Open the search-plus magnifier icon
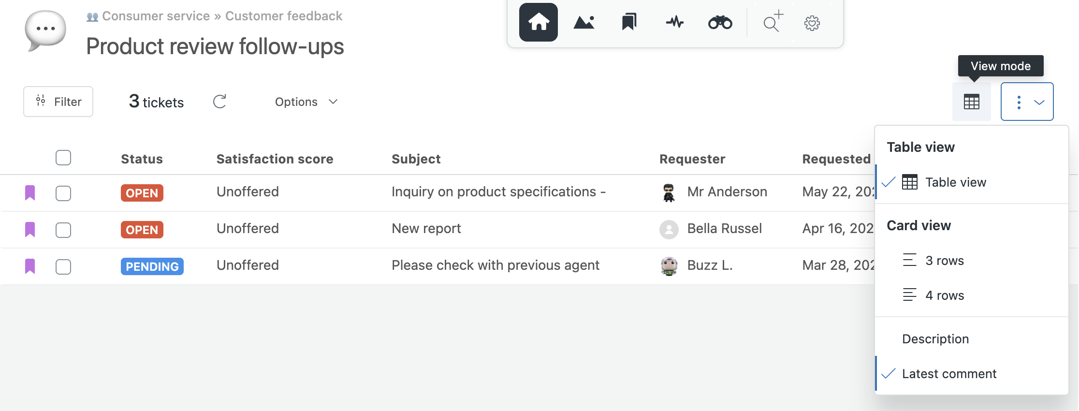The image size is (1079, 411). pyautogui.click(x=773, y=21)
